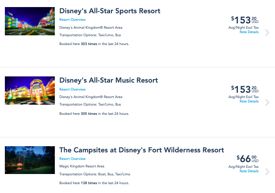This screenshot has width=275, height=193.
Task: Click the 'Booked here 303 times' text
Action: (x=94, y=44)
